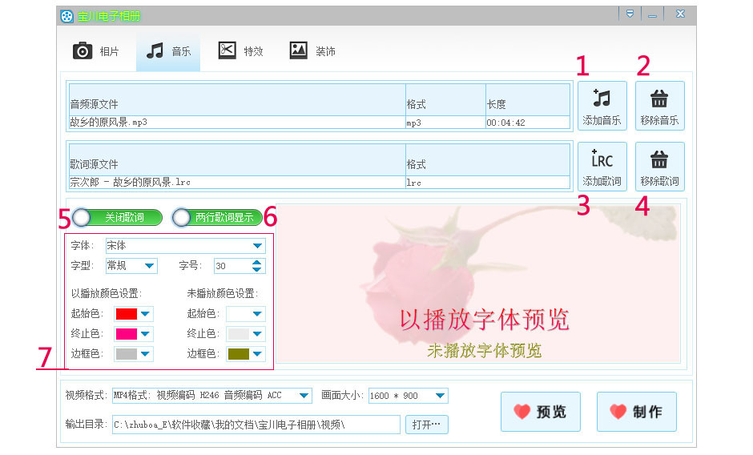Open the 相片 tab with camera icon
The width and height of the screenshot is (753, 455).
click(x=96, y=51)
